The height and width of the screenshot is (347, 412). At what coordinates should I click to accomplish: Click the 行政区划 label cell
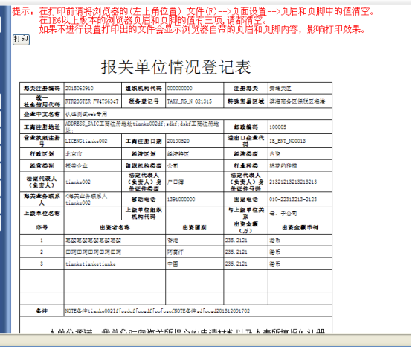42,154
